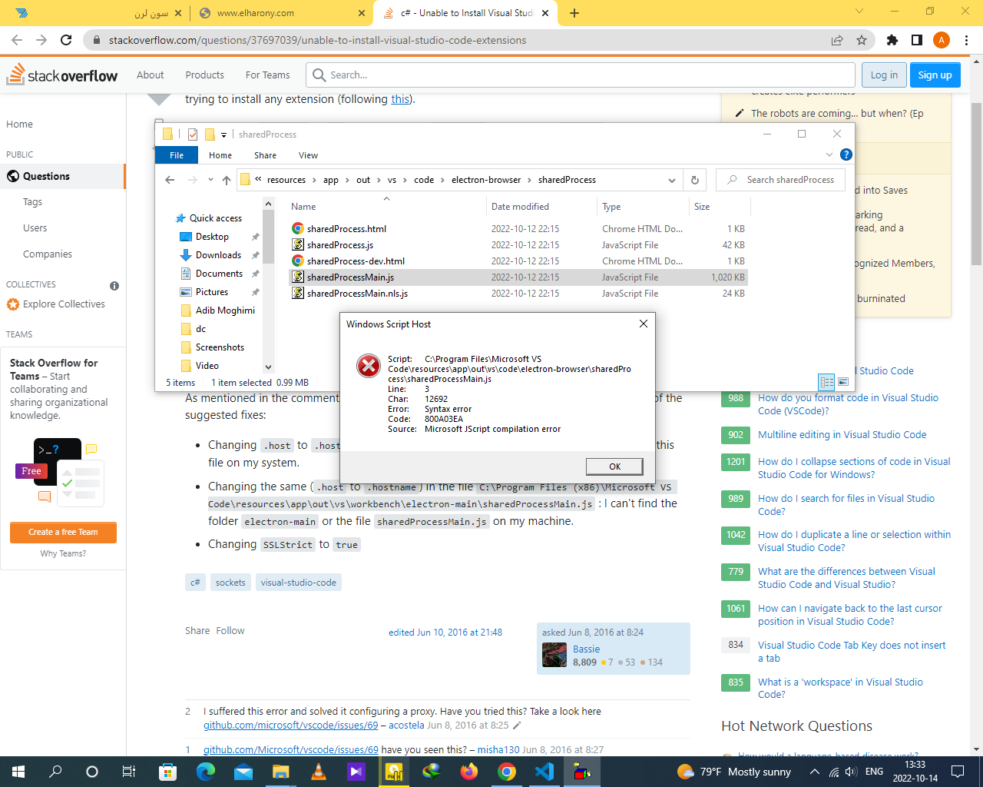
Task: Select sharedProcess.js file
Action: tap(339, 245)
